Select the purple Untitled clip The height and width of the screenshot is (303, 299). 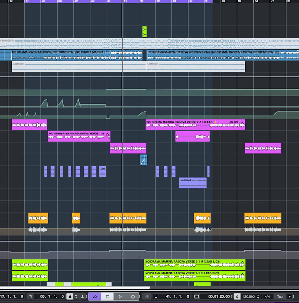click(193, 183)
